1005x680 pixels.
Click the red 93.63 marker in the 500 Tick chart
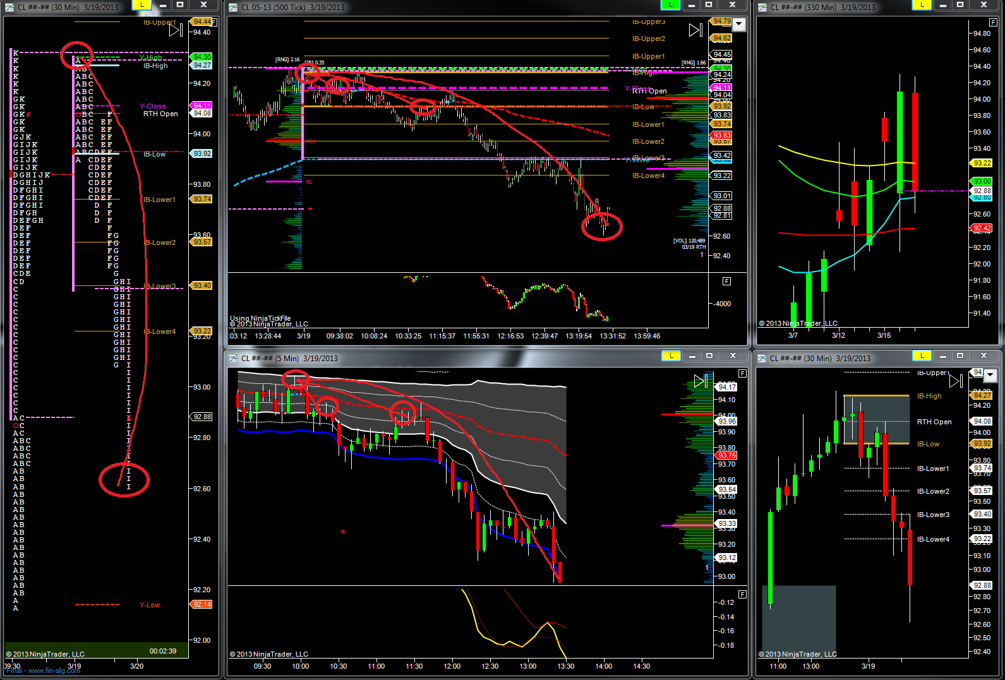pyautogui.click(x=721, y=135)
